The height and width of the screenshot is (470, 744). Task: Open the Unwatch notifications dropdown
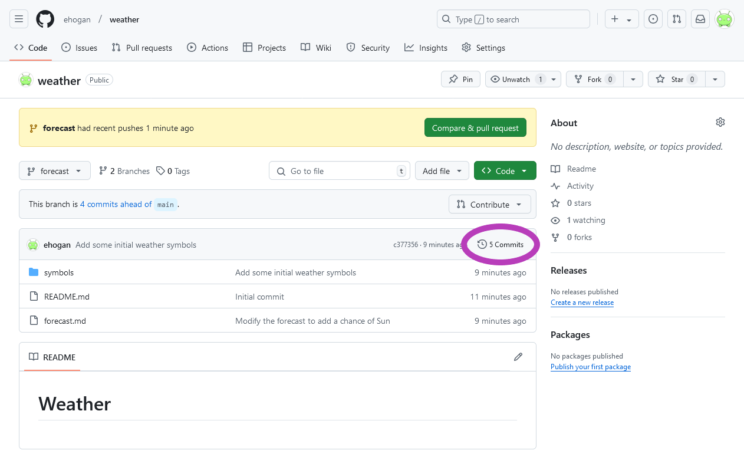pos(523,79)
